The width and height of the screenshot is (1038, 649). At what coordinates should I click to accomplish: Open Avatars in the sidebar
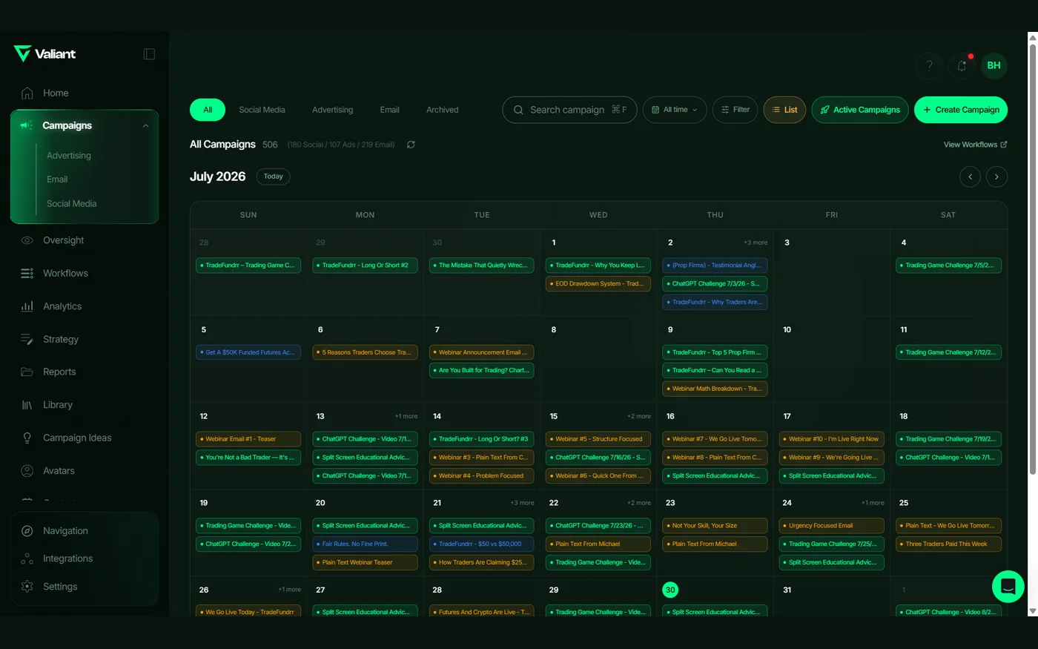click(59, 471)
